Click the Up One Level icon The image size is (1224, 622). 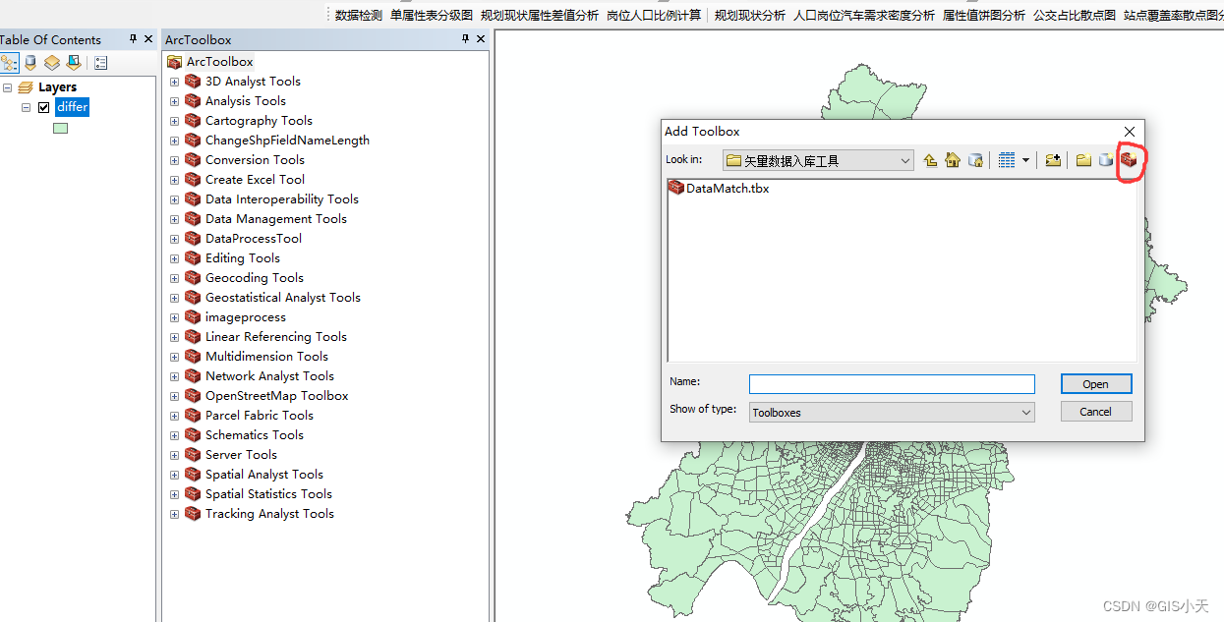pos(931,159)
